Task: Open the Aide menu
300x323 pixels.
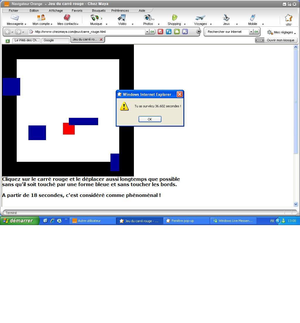Action: 142,11
